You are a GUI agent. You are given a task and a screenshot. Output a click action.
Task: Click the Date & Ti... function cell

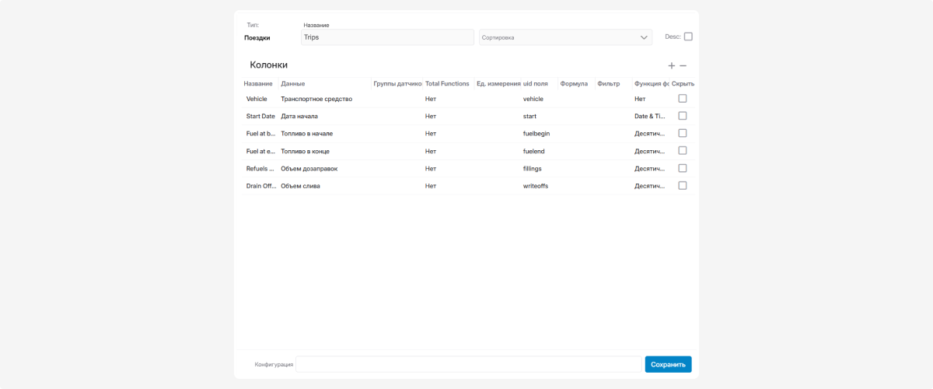coord(650,116)
